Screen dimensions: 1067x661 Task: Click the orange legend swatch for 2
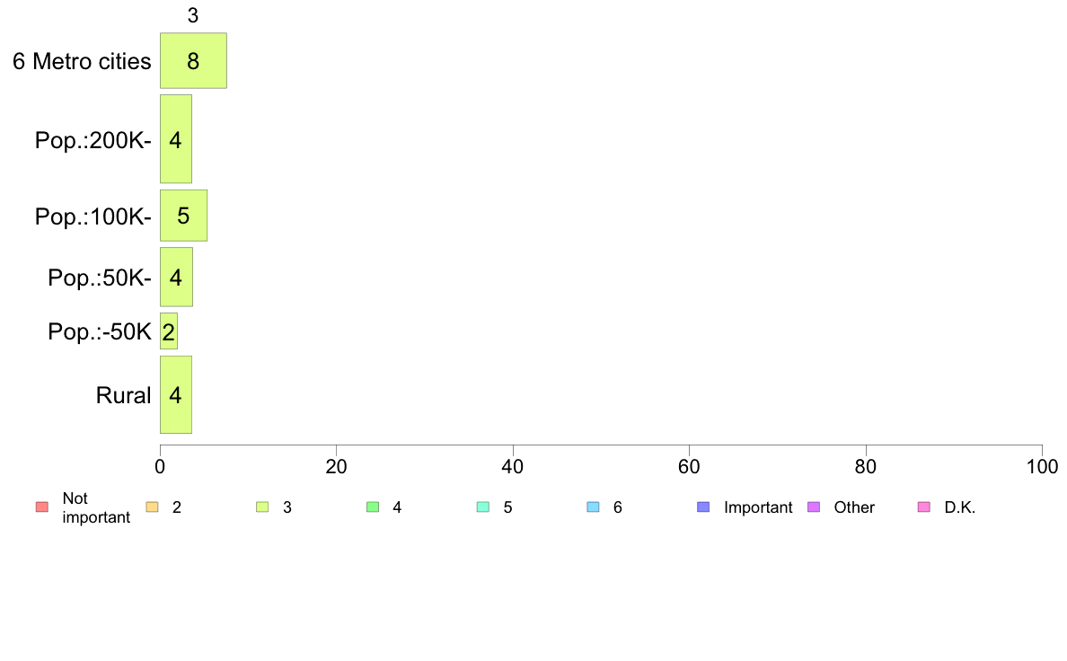pyautogui.click(x=153, y=507)
